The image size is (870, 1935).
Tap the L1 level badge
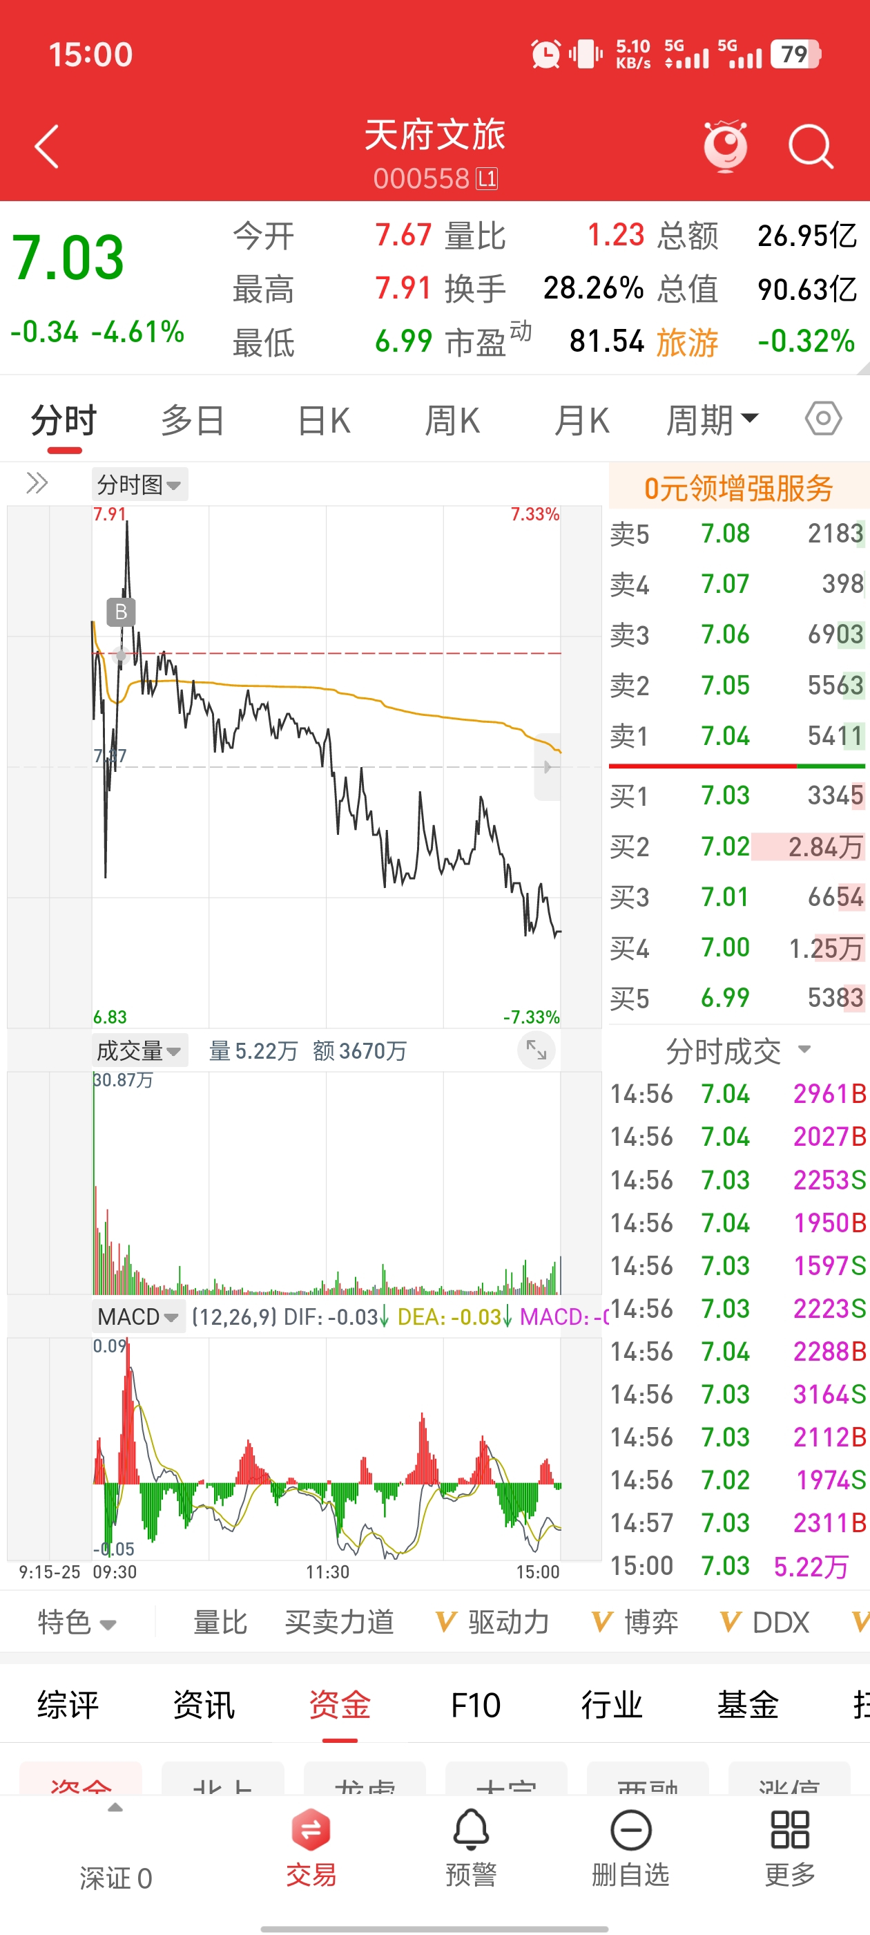[487, 179]
